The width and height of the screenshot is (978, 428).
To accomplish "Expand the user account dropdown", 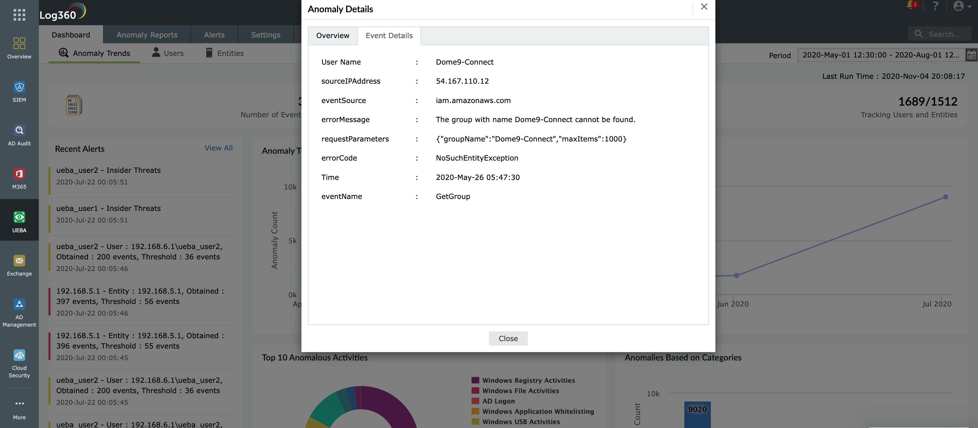I will (962, 6).
